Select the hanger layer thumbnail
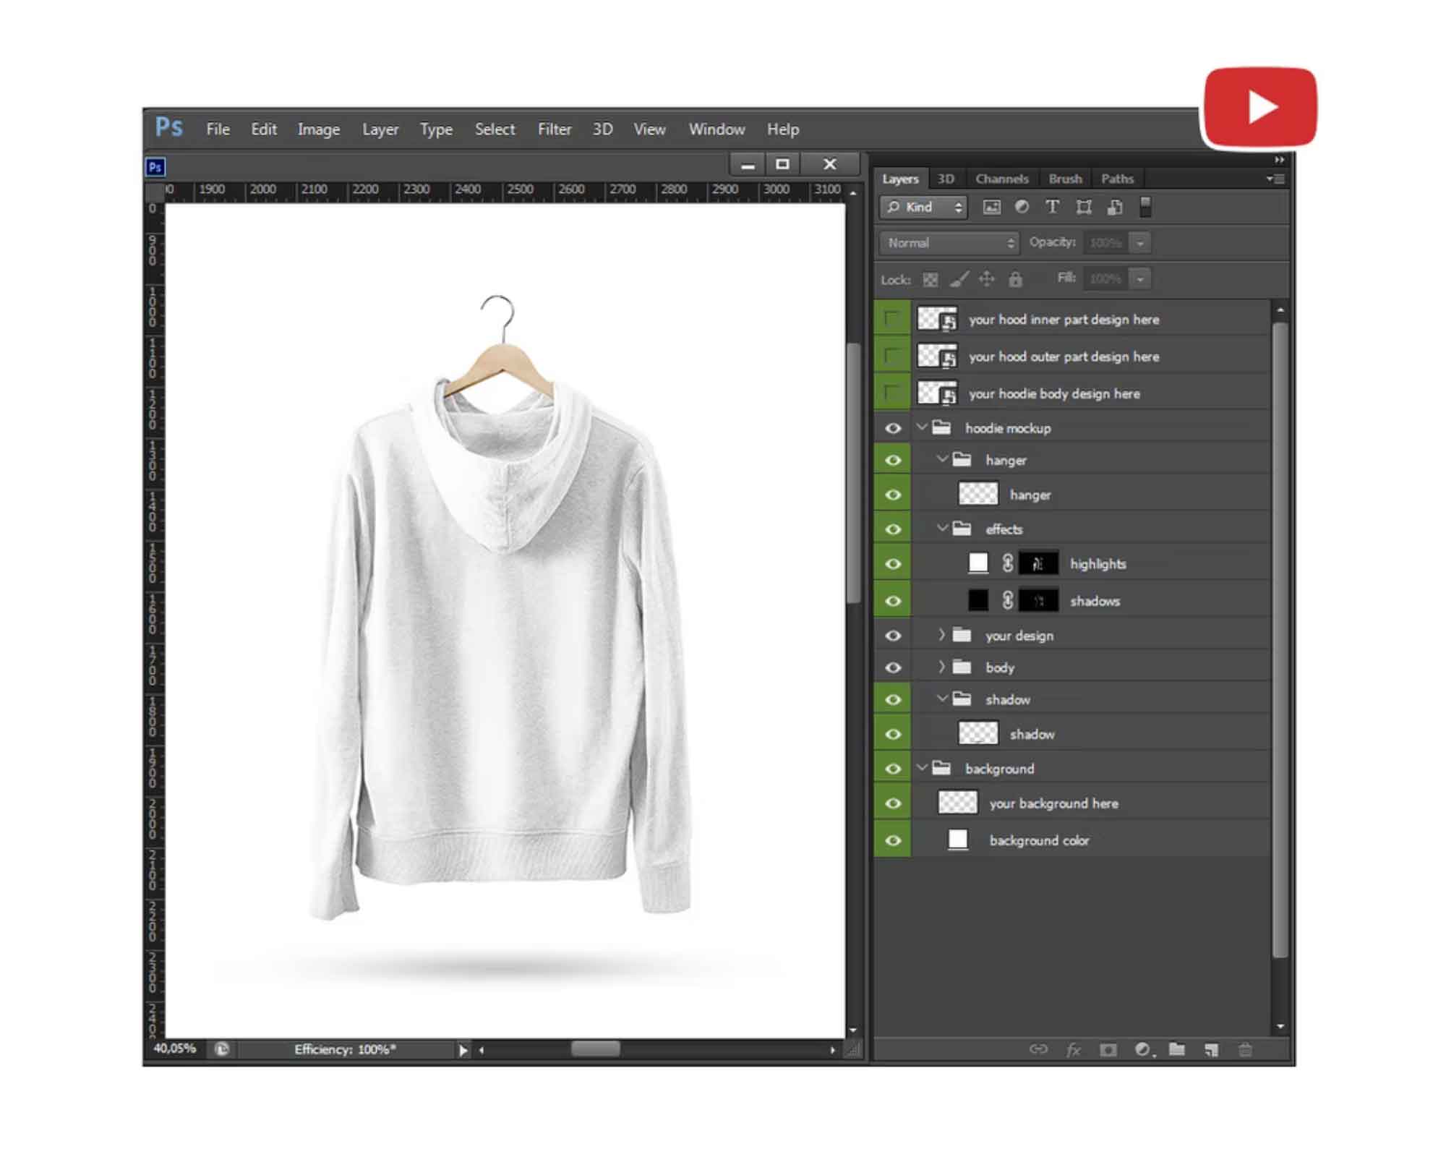 977,494
